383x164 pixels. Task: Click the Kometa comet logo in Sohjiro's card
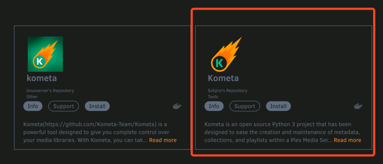coord(226,54)
